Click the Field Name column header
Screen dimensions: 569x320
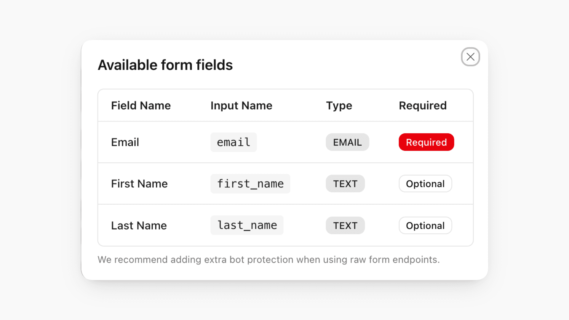coord(141,105)
